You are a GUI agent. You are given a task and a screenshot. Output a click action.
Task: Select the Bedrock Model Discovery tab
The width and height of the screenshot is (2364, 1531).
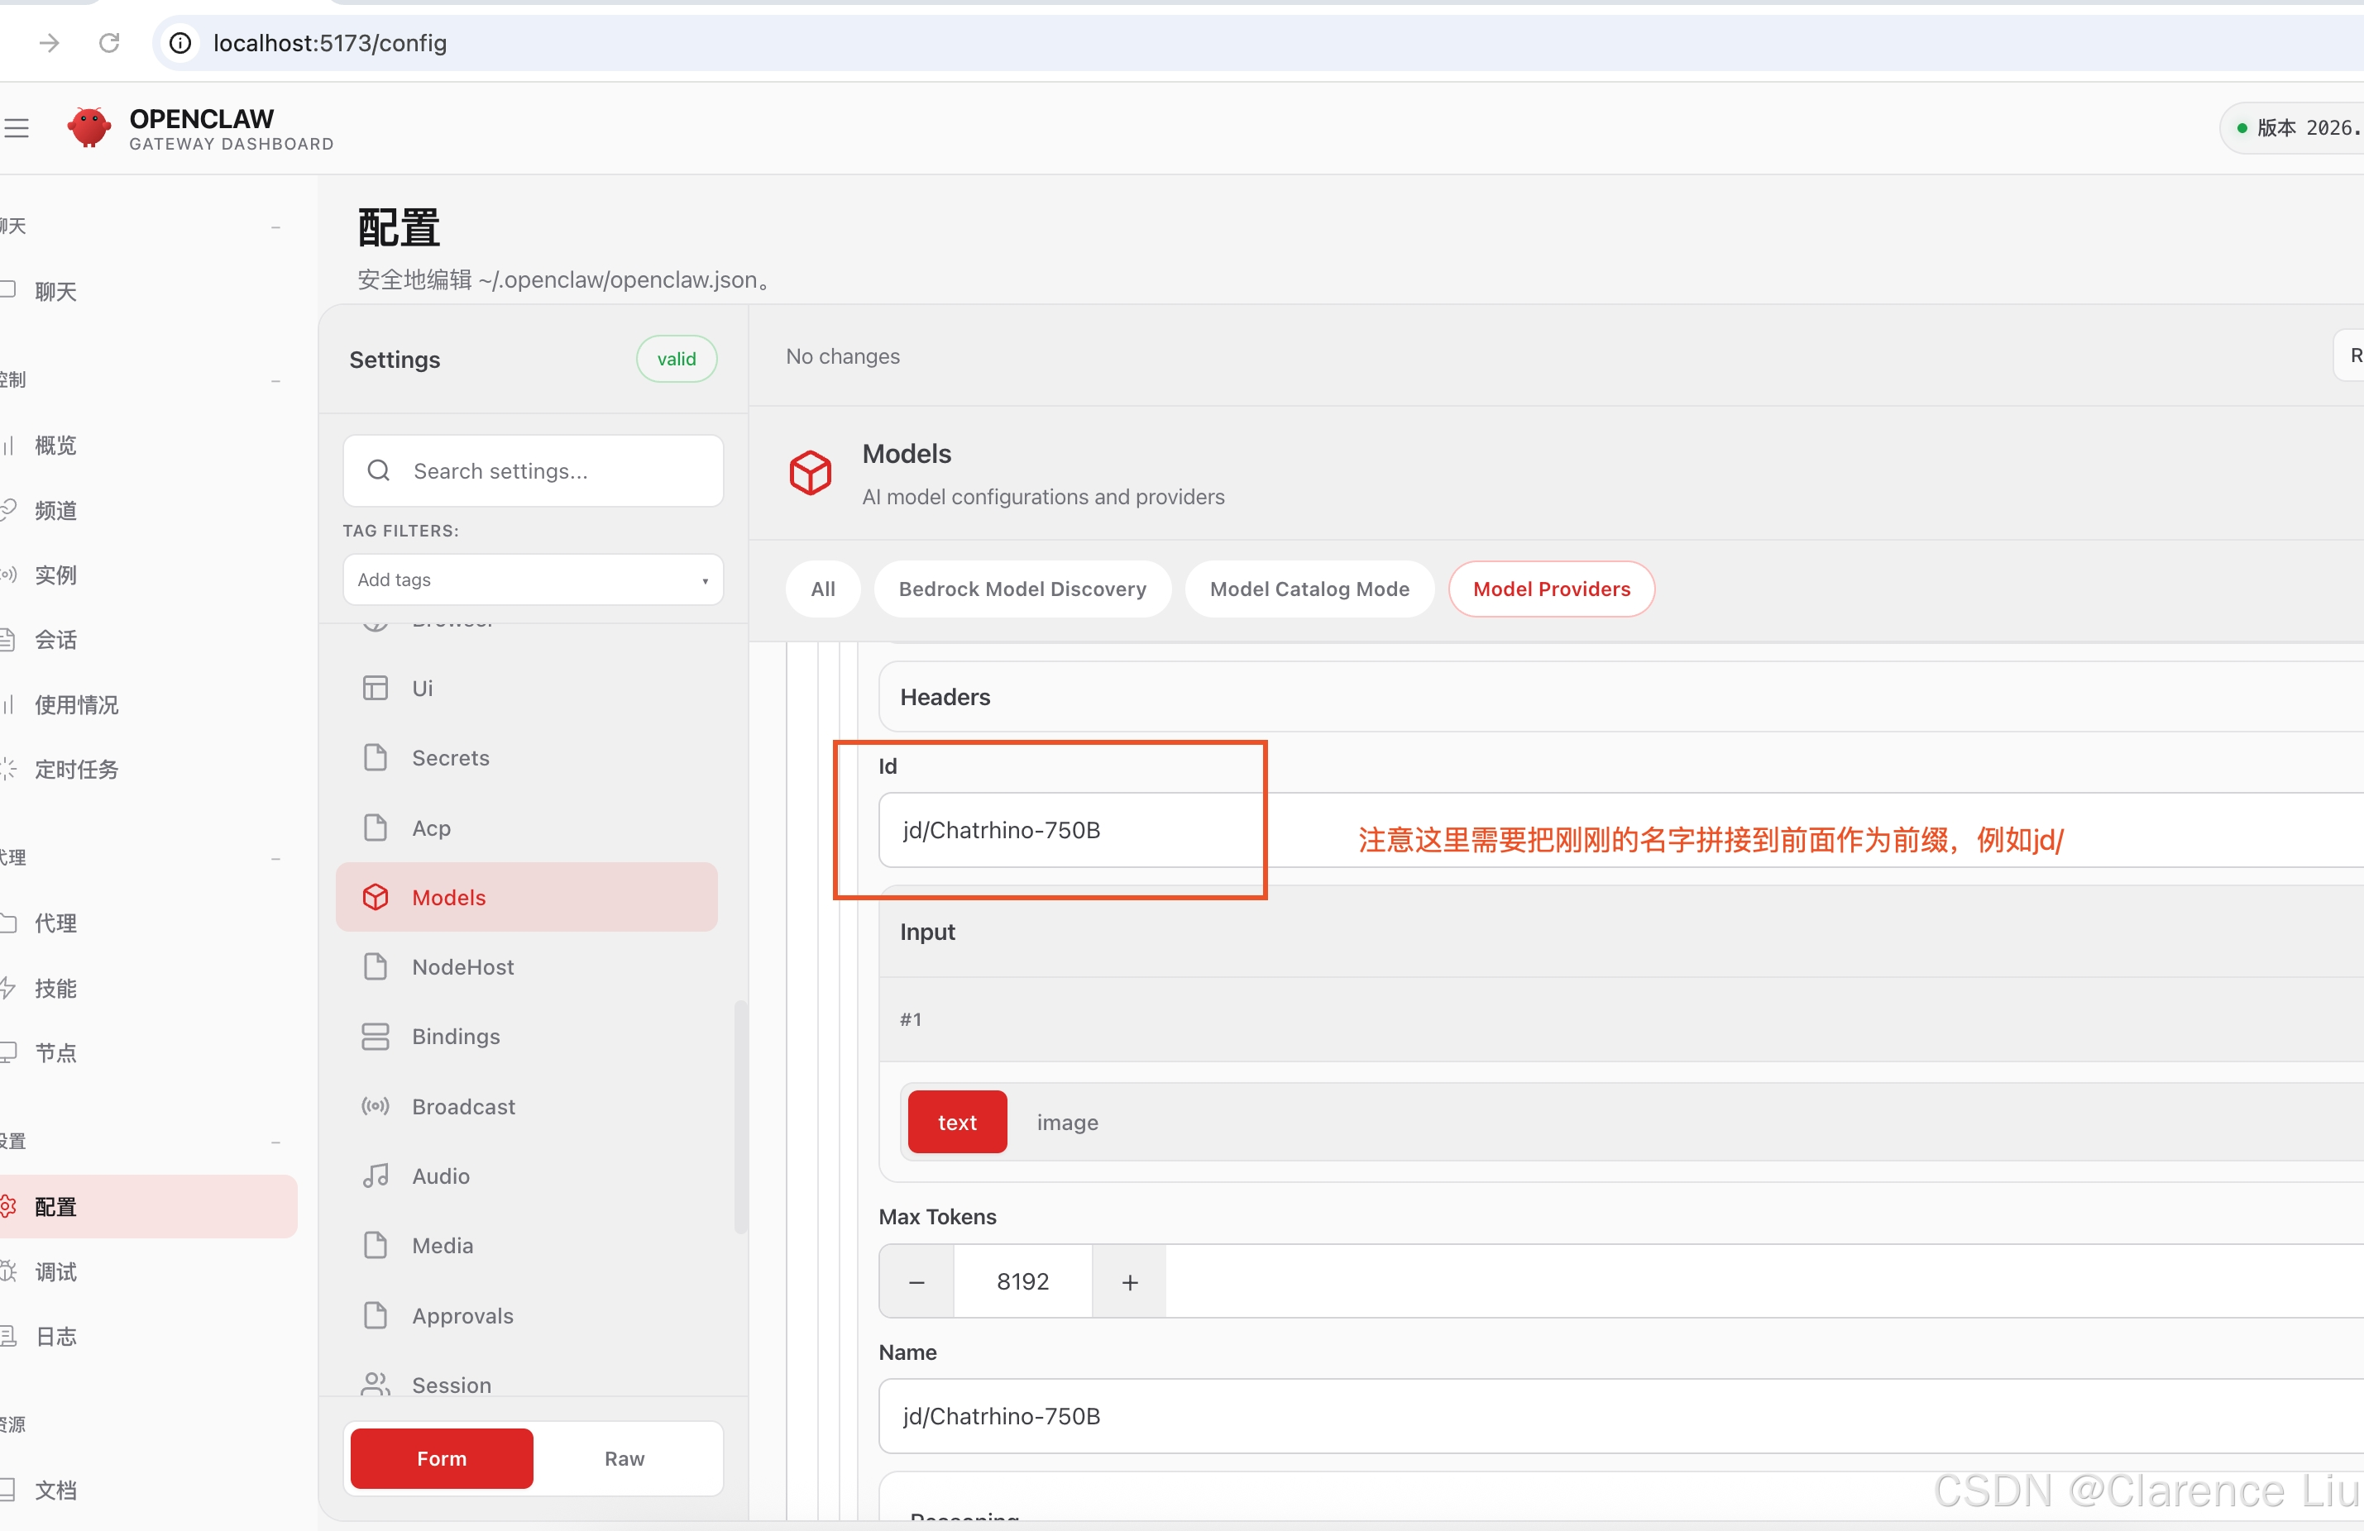click(1021, 589)
